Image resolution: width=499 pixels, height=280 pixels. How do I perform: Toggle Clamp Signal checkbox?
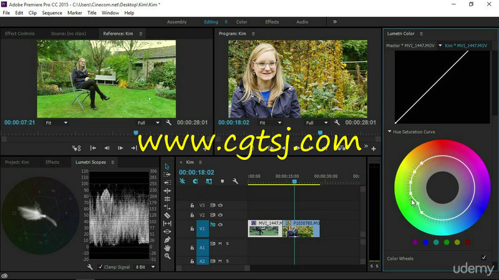point(100,267)
